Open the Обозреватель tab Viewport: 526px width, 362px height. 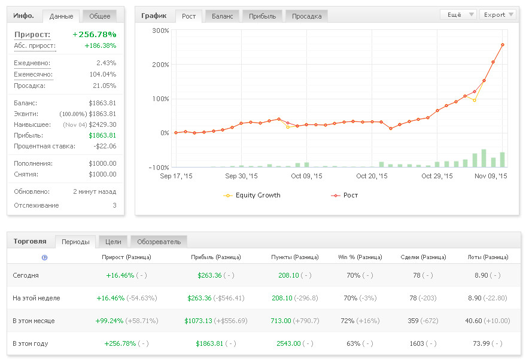(x=159, y=242)
